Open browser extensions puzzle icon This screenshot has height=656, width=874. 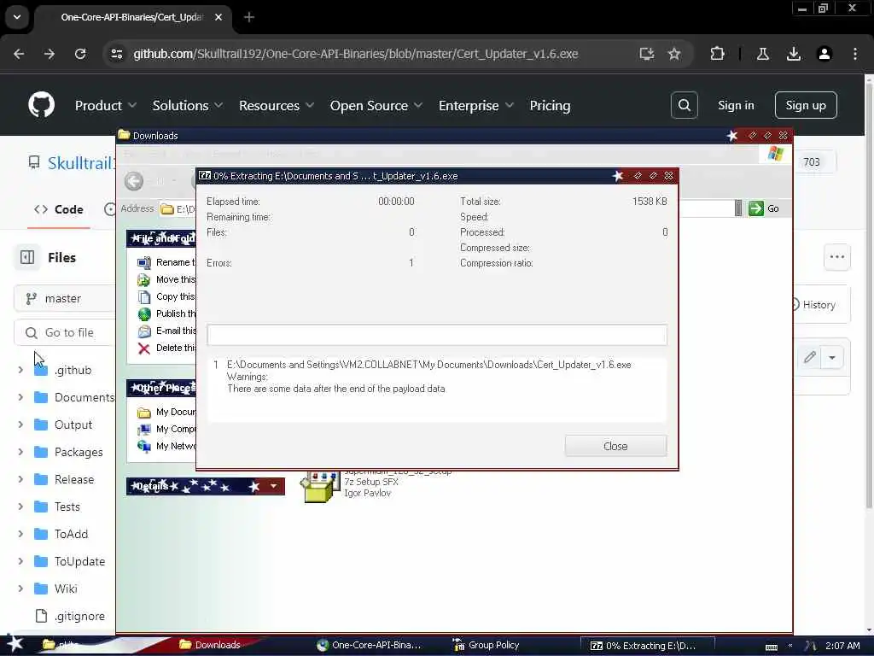coord(717,54)
